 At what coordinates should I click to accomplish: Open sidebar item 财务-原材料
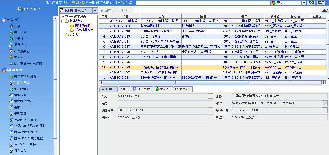pyautogui.click(x=23, y=132)
